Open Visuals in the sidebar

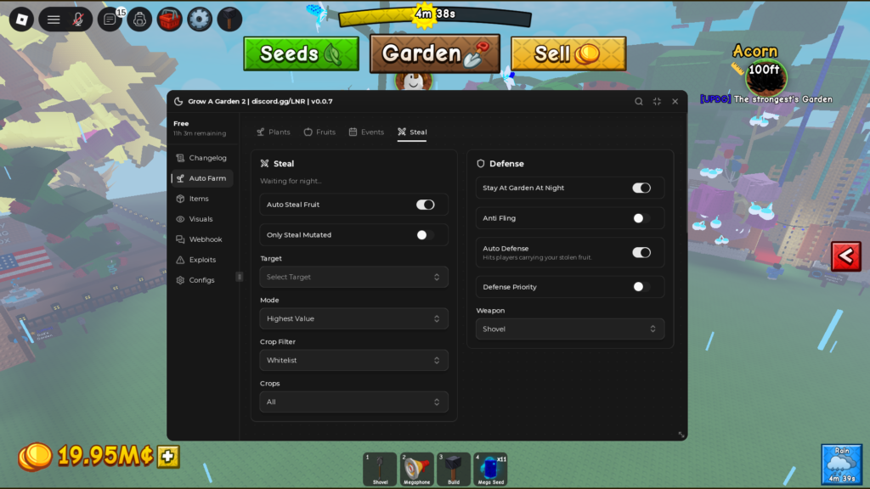[201, 219]
